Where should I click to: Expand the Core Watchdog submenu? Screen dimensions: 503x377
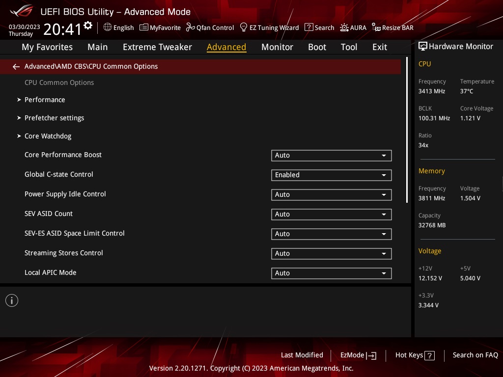[x=48, y=136]
